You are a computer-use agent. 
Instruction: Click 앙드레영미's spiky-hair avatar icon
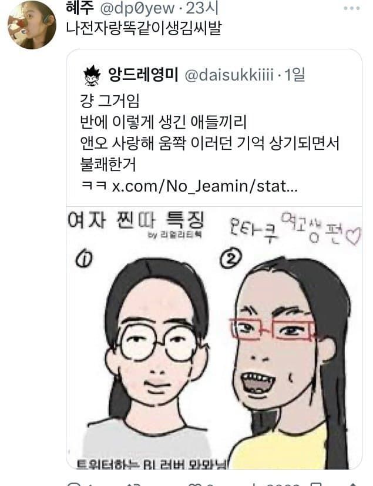pos(92,75)
